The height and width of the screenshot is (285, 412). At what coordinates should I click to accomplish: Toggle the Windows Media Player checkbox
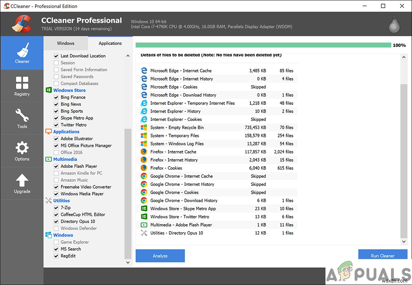coord(56,194)
